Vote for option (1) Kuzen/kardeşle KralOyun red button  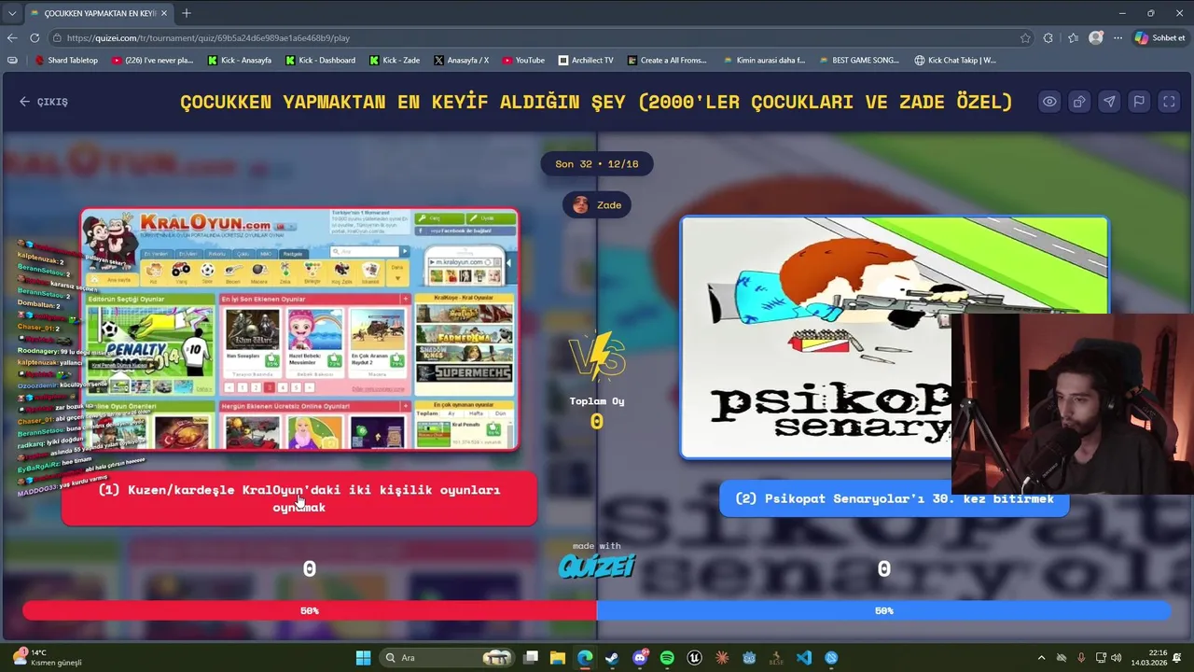tap(299, 498)
